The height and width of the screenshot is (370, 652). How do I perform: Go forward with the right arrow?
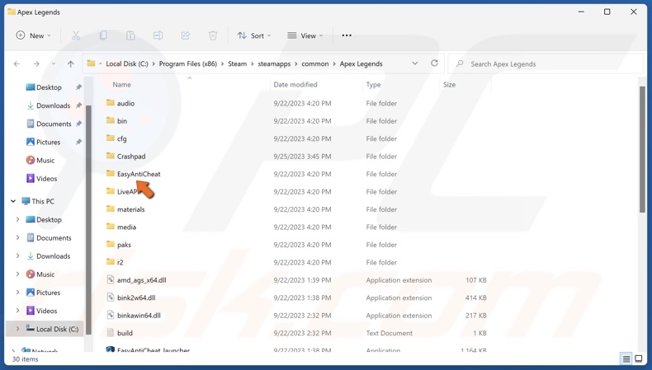click(x=36, y=64)
